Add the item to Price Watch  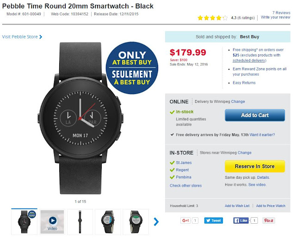pos(271,206)
